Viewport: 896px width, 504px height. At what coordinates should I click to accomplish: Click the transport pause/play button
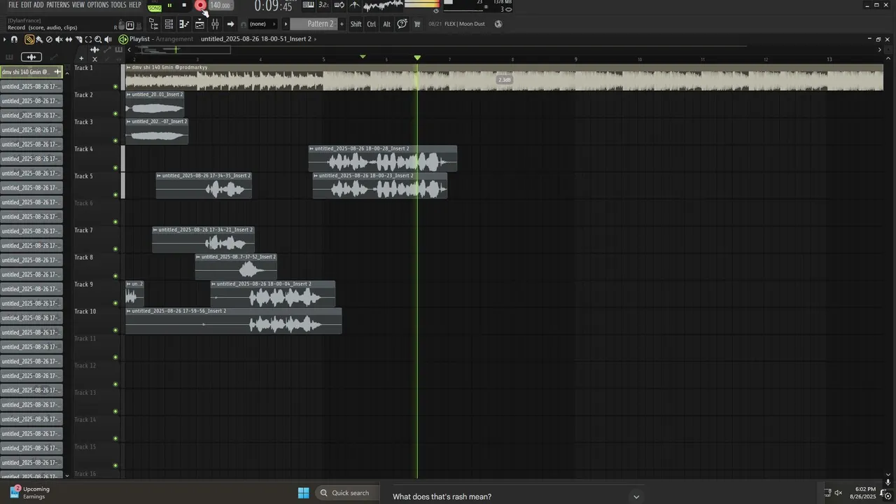[169, 6]
